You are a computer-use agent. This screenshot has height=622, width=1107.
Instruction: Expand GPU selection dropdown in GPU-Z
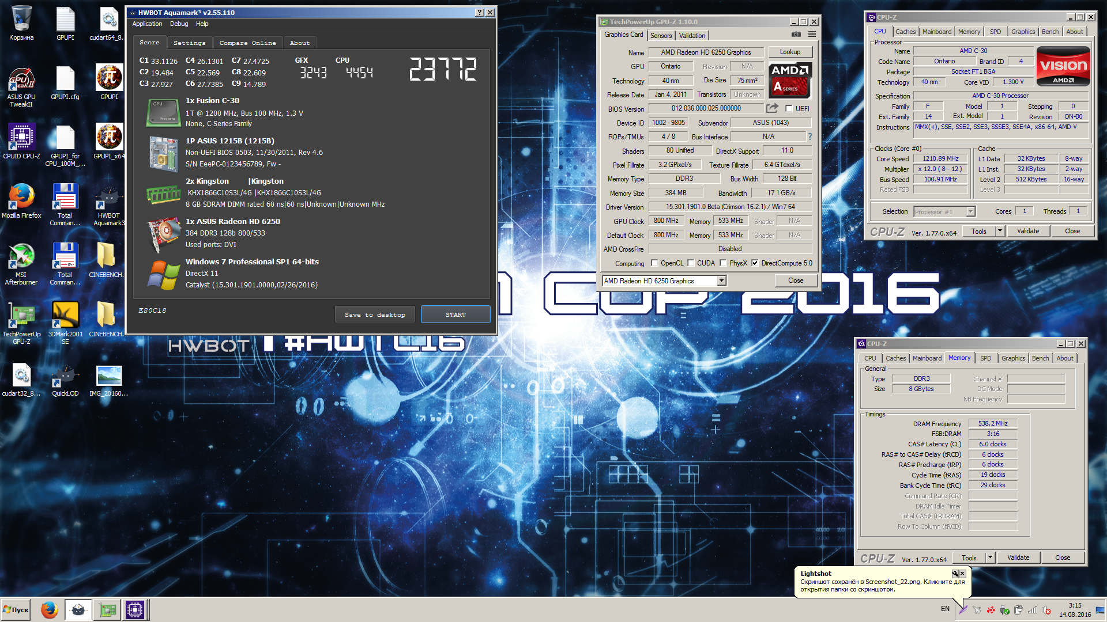point(721,280)
